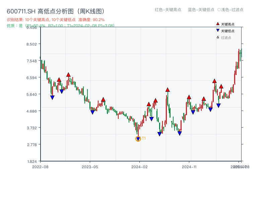Click the chart title 600711.SH 高低点分析图
Viewport: 268px width, 201px height.
click(x=56, y=11)
